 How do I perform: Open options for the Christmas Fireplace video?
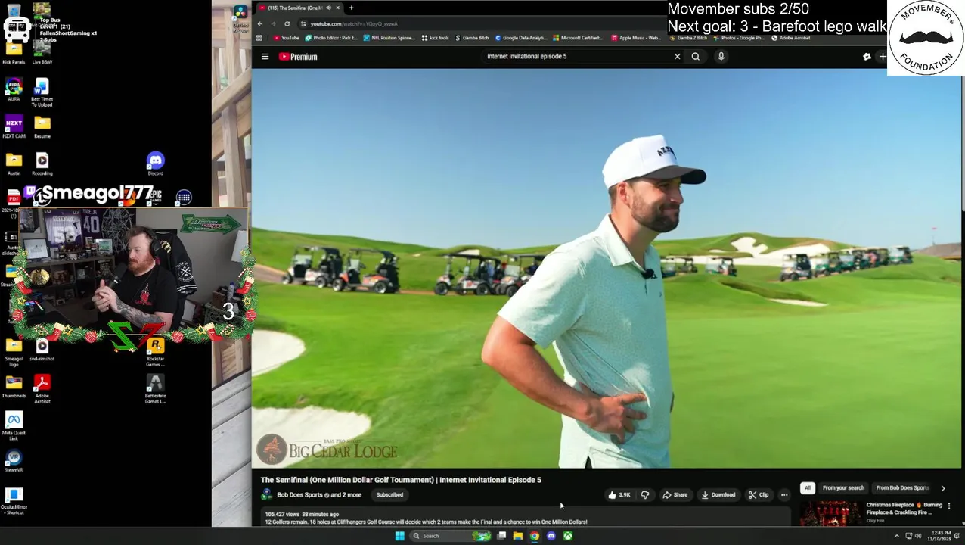[x=949, y=506]
